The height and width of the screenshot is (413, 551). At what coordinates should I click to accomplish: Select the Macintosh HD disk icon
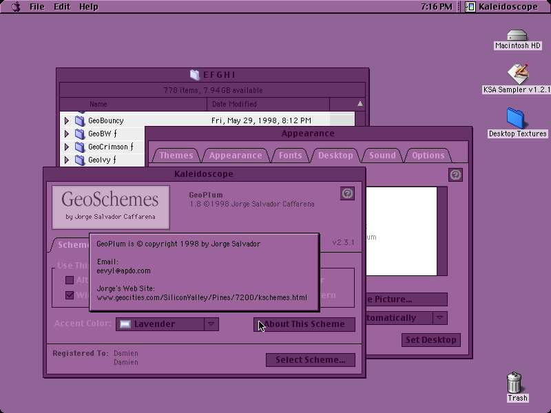pos(517,36)
